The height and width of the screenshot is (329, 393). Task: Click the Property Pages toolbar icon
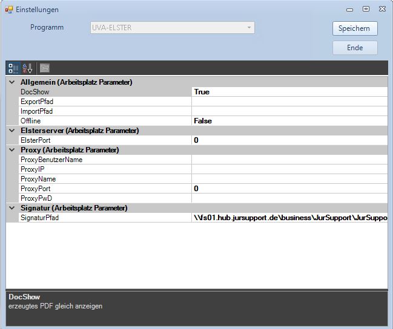tap(45, 68)
